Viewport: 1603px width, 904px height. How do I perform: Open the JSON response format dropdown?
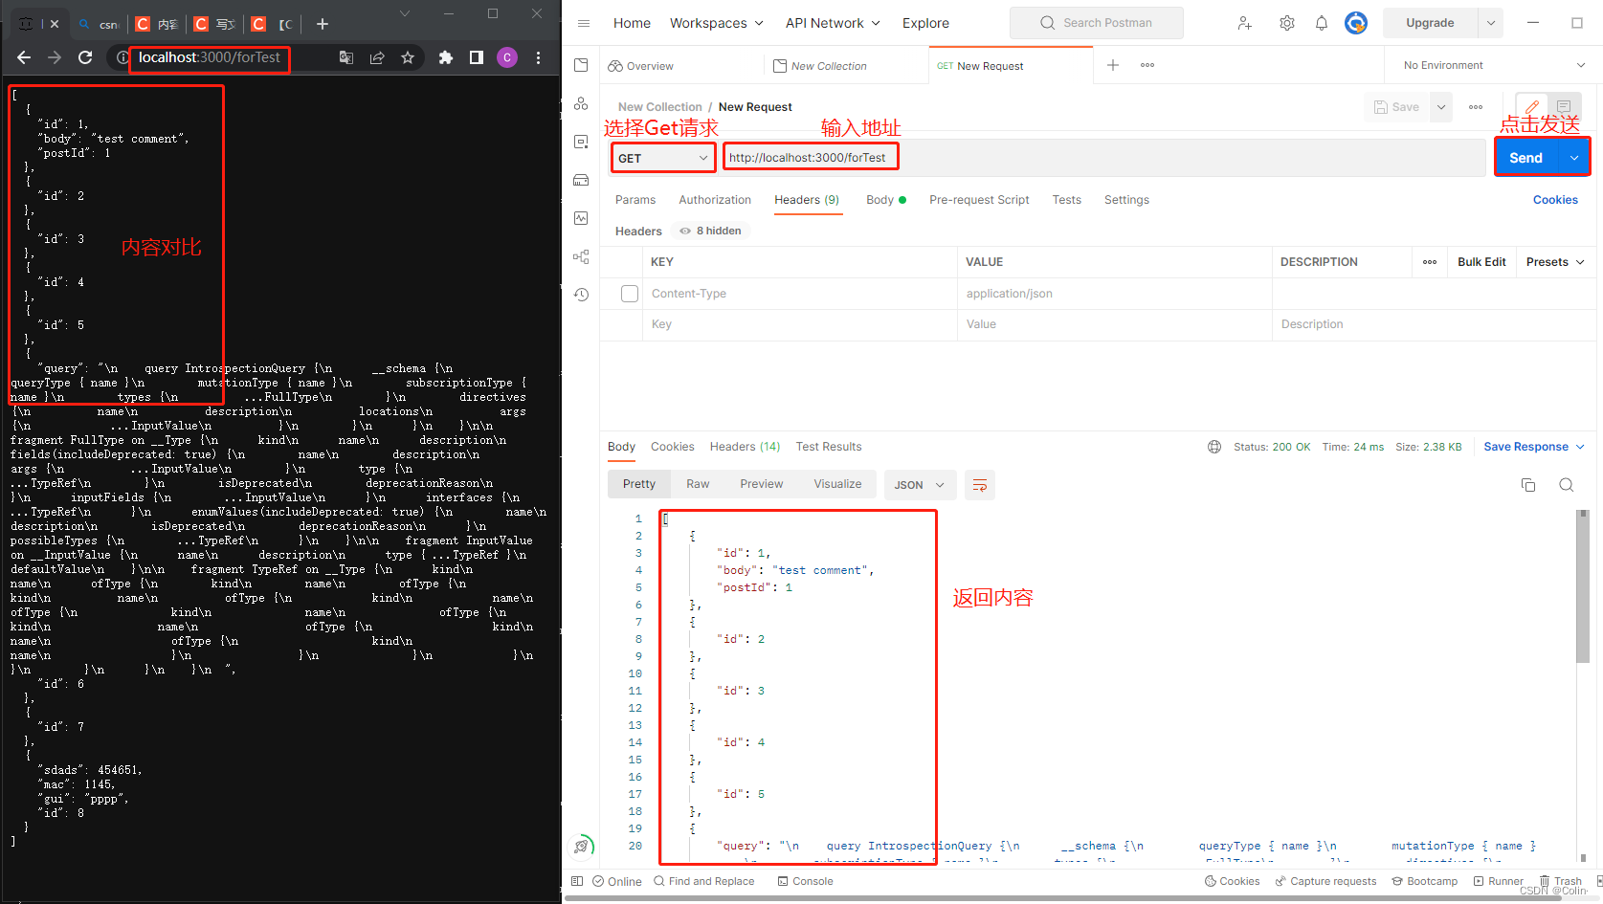pyautogui.click(x=918, y=485)
